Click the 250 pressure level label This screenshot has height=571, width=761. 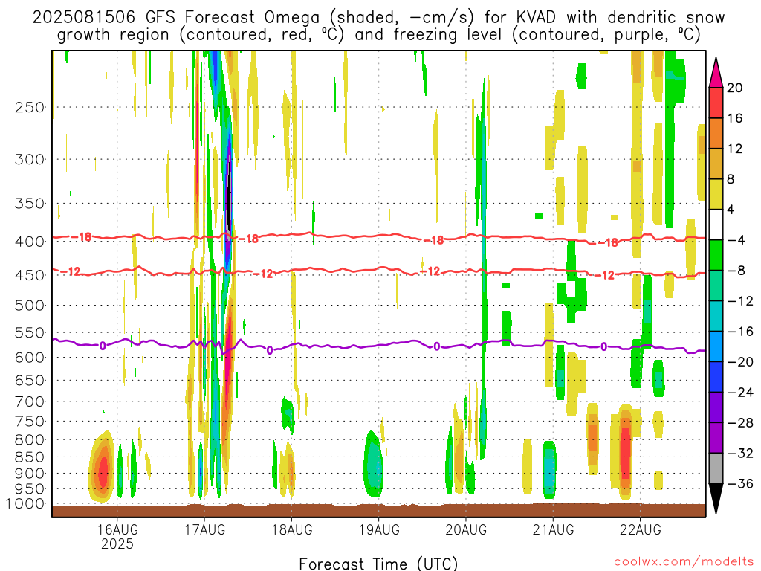click(30, 107)
